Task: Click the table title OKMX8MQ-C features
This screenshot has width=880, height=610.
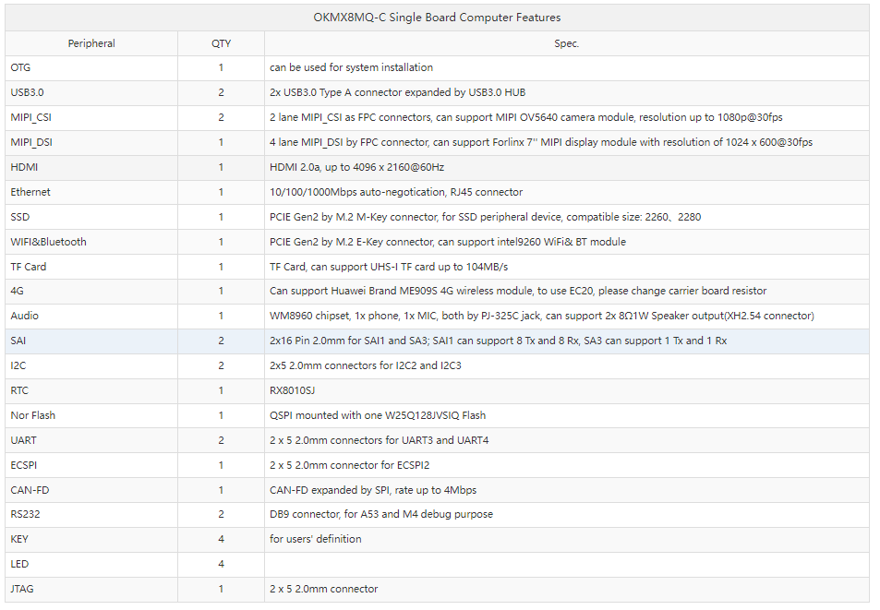Action: point(437,18)
